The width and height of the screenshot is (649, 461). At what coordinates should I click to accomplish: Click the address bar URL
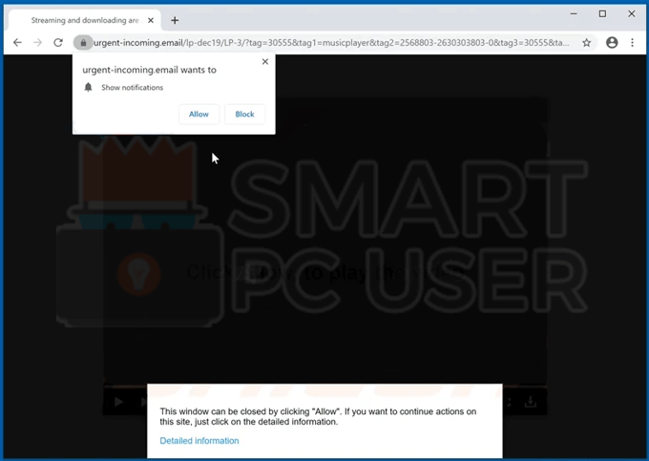pos(331,43)
